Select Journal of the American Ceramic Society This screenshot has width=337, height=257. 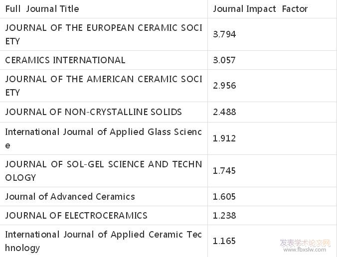pyautogui.click(x=104, y=86)
